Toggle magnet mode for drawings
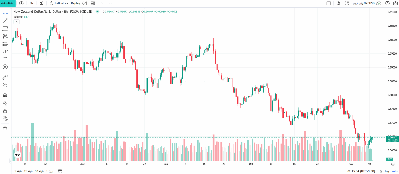This screenshot has height=174, width=399. point(5,95)
